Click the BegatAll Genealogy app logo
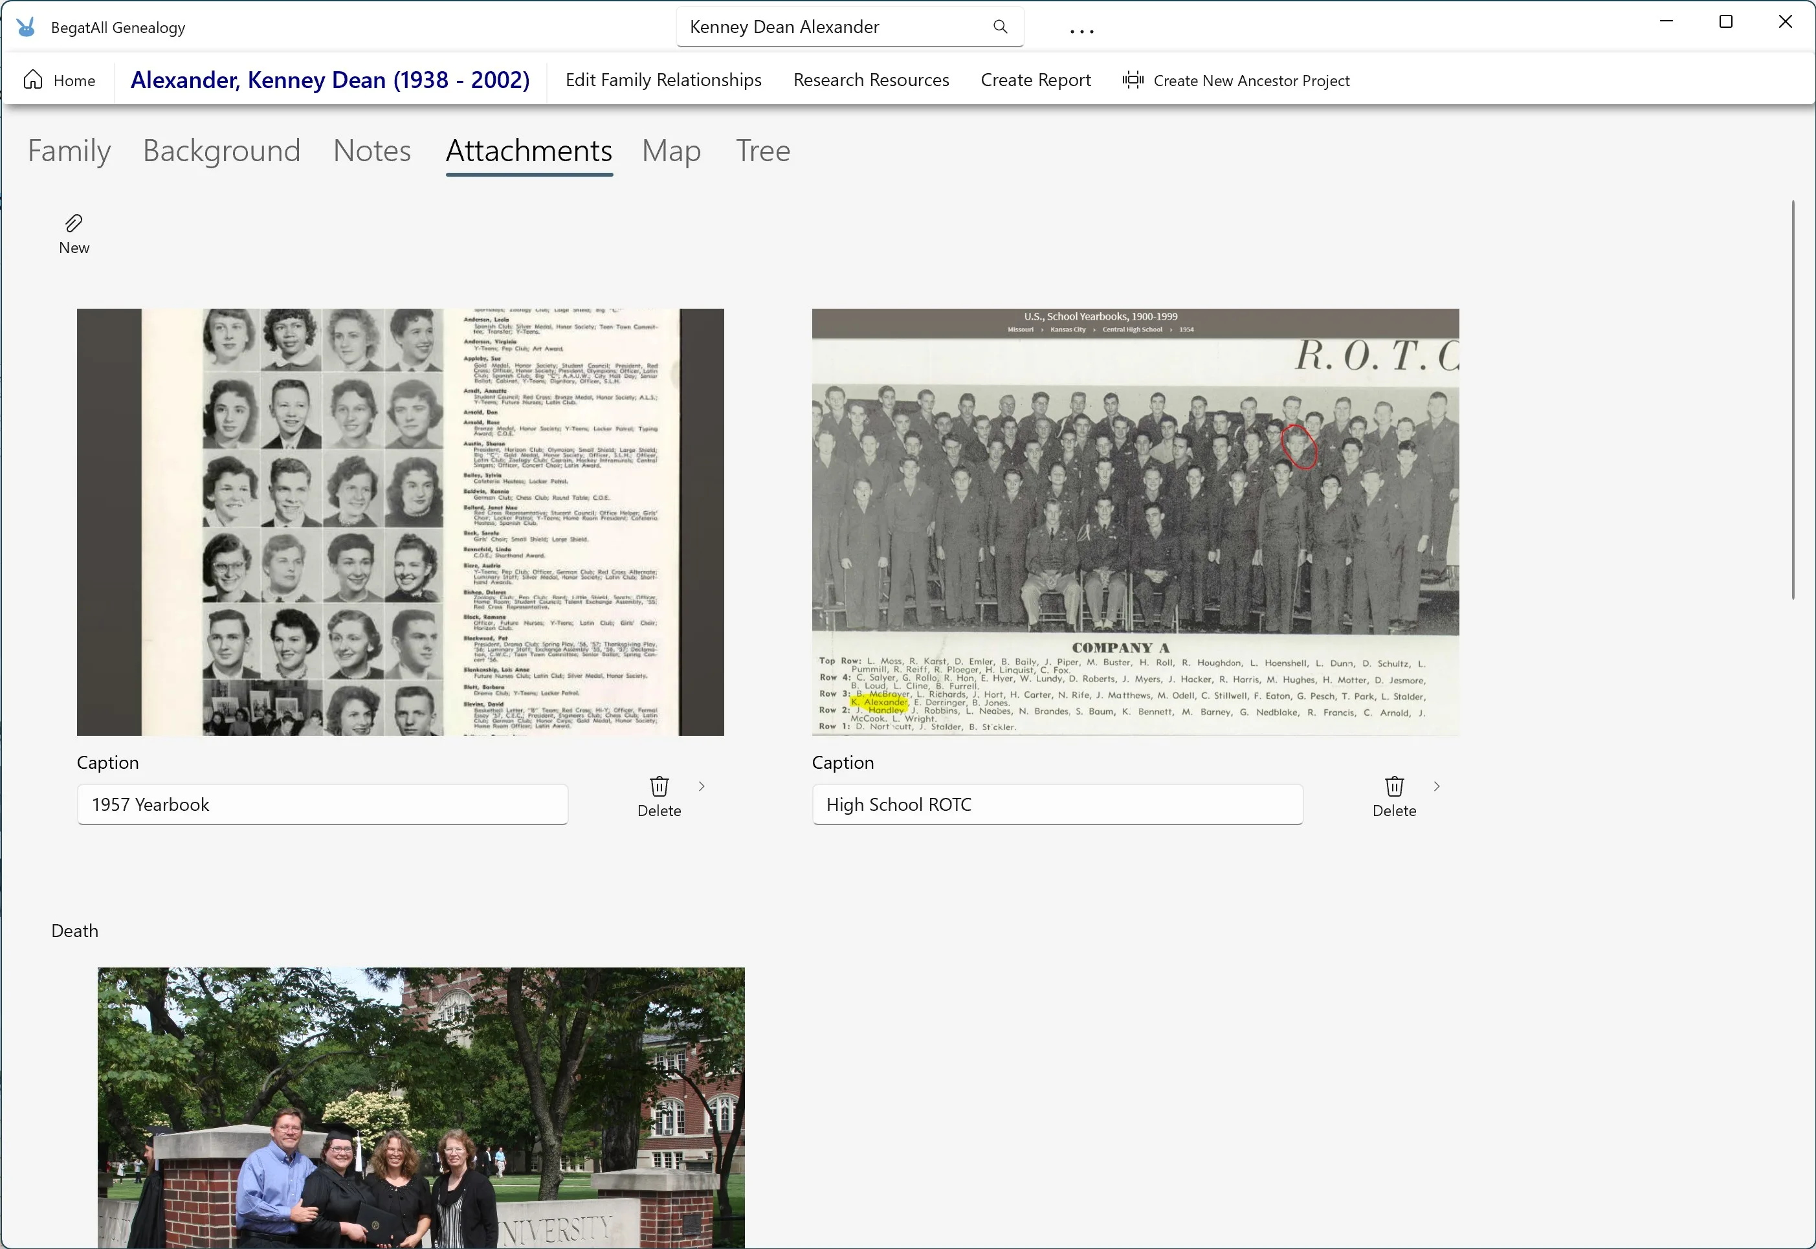The image size is (1816, 1249). 26,27
